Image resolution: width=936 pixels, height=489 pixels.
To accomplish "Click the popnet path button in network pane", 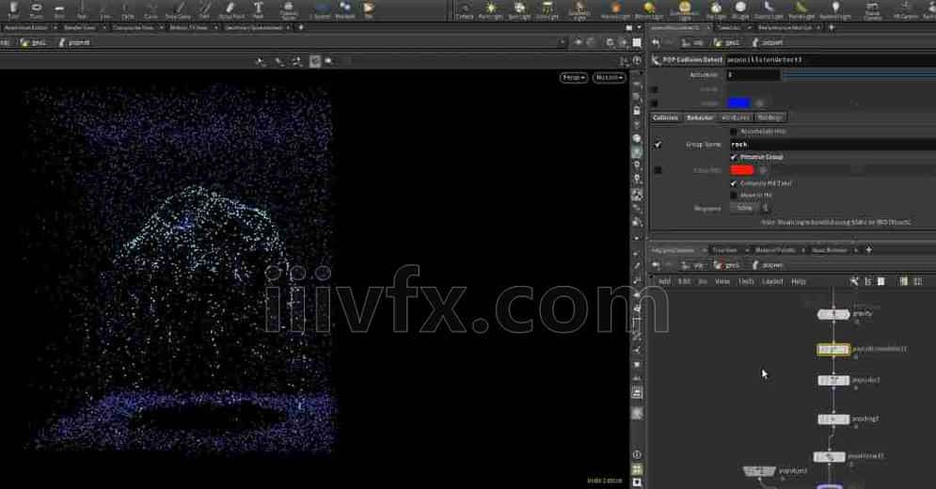I will pos(768,265).
